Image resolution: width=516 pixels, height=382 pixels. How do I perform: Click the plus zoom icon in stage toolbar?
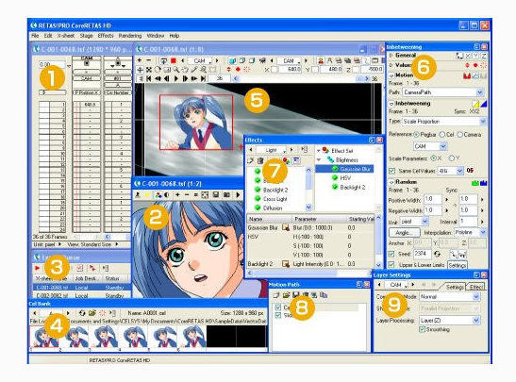pos(140,60)
